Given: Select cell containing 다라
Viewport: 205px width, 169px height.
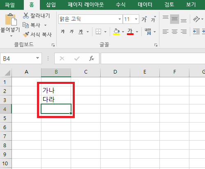Looking at the screenshot, I should click(x=56, y=100).
